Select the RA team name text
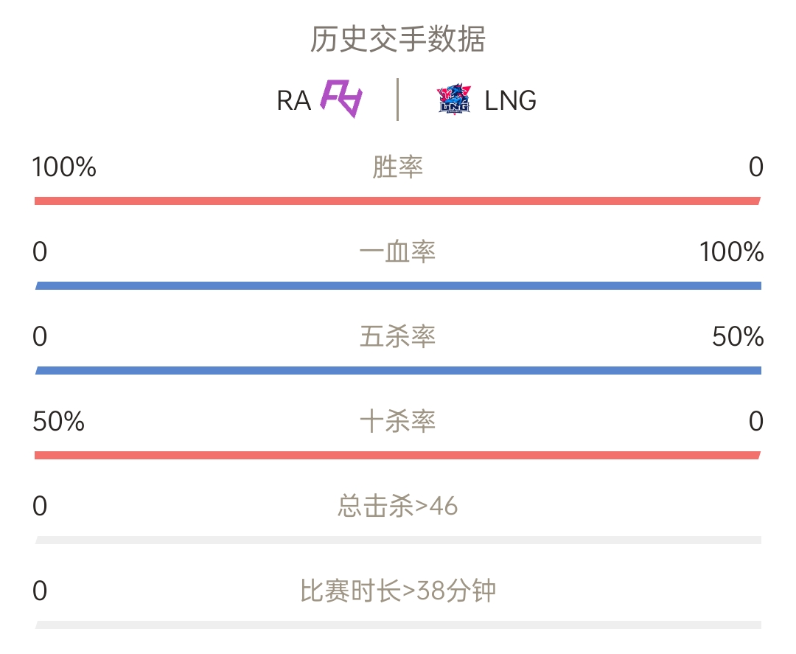 point(293,100)
